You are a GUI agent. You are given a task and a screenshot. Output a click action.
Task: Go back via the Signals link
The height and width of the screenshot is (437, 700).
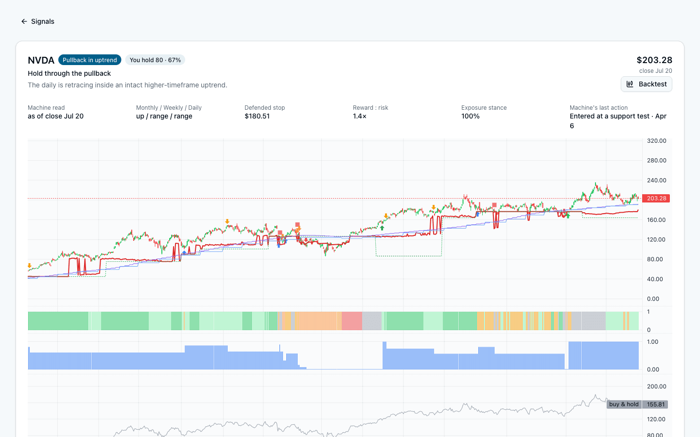coord(38,21)
